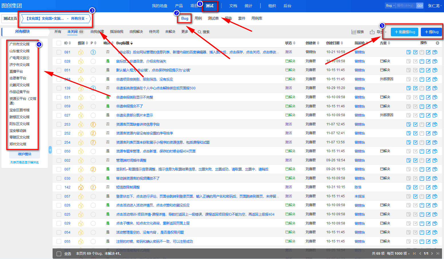
Task: Go to first page using pagination icon
Action: (414, 253)
